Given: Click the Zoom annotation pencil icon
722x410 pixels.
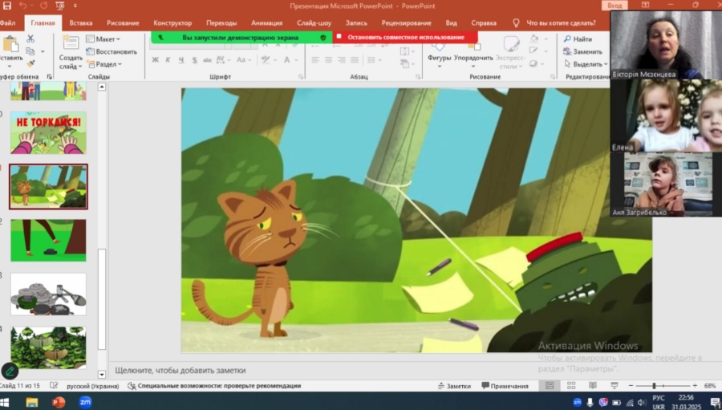Looking at the screenshot, I should pyautogui.click(x=10, y=371).
